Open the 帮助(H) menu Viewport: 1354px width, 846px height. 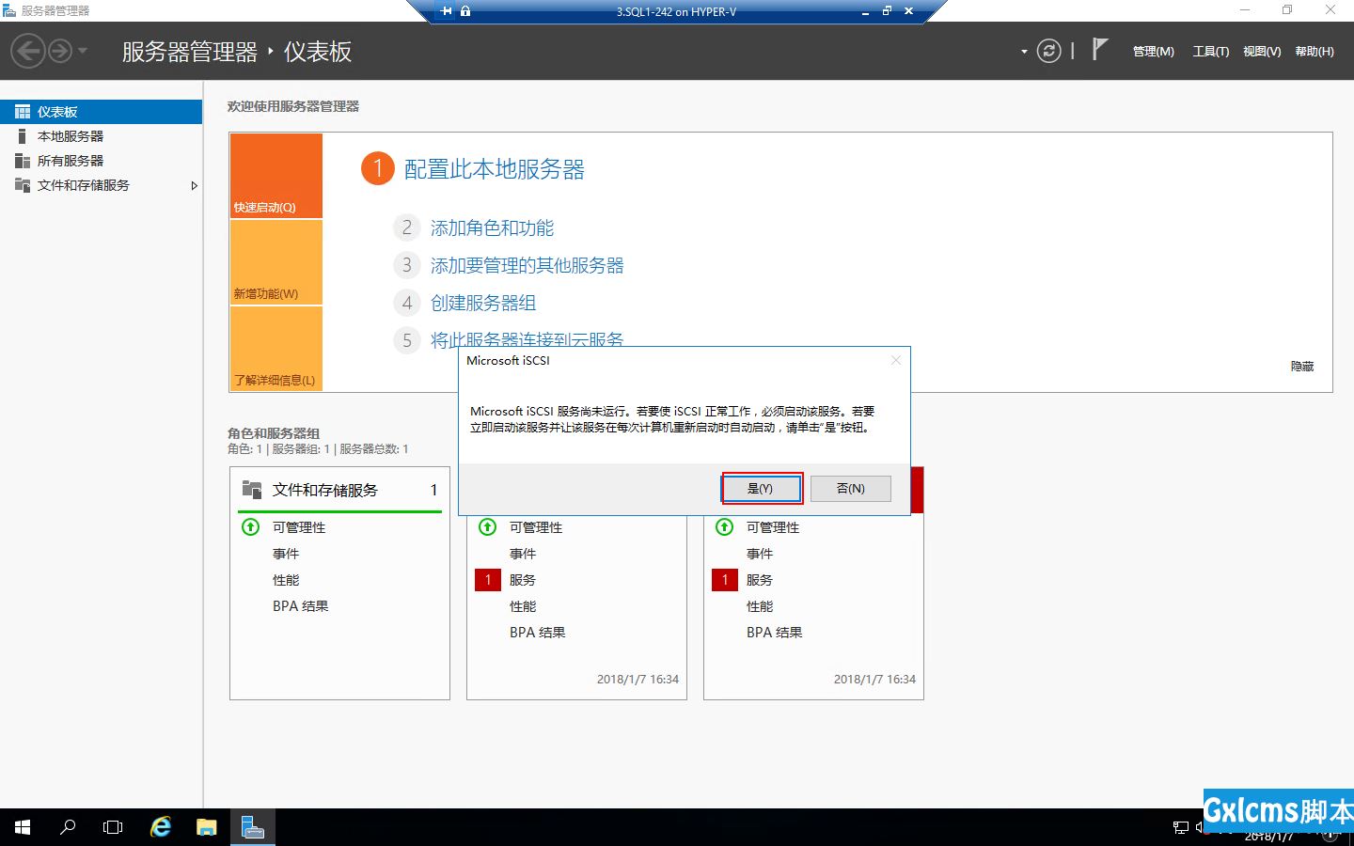pyautogui.click(x=1315, y=52)
